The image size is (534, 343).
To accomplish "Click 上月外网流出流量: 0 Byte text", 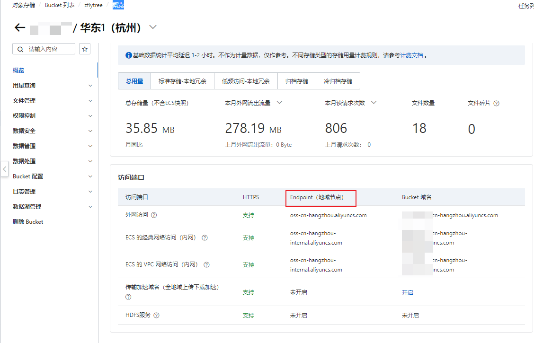I will pyautogui.click(x=258, y=145).
